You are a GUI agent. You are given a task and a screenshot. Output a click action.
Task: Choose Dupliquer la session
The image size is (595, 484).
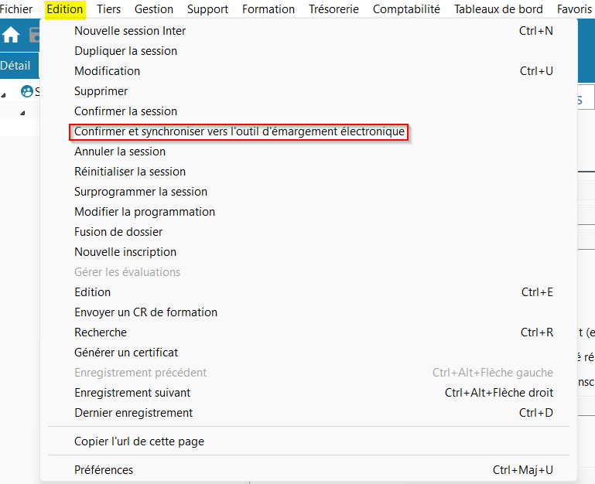[126, 51]
